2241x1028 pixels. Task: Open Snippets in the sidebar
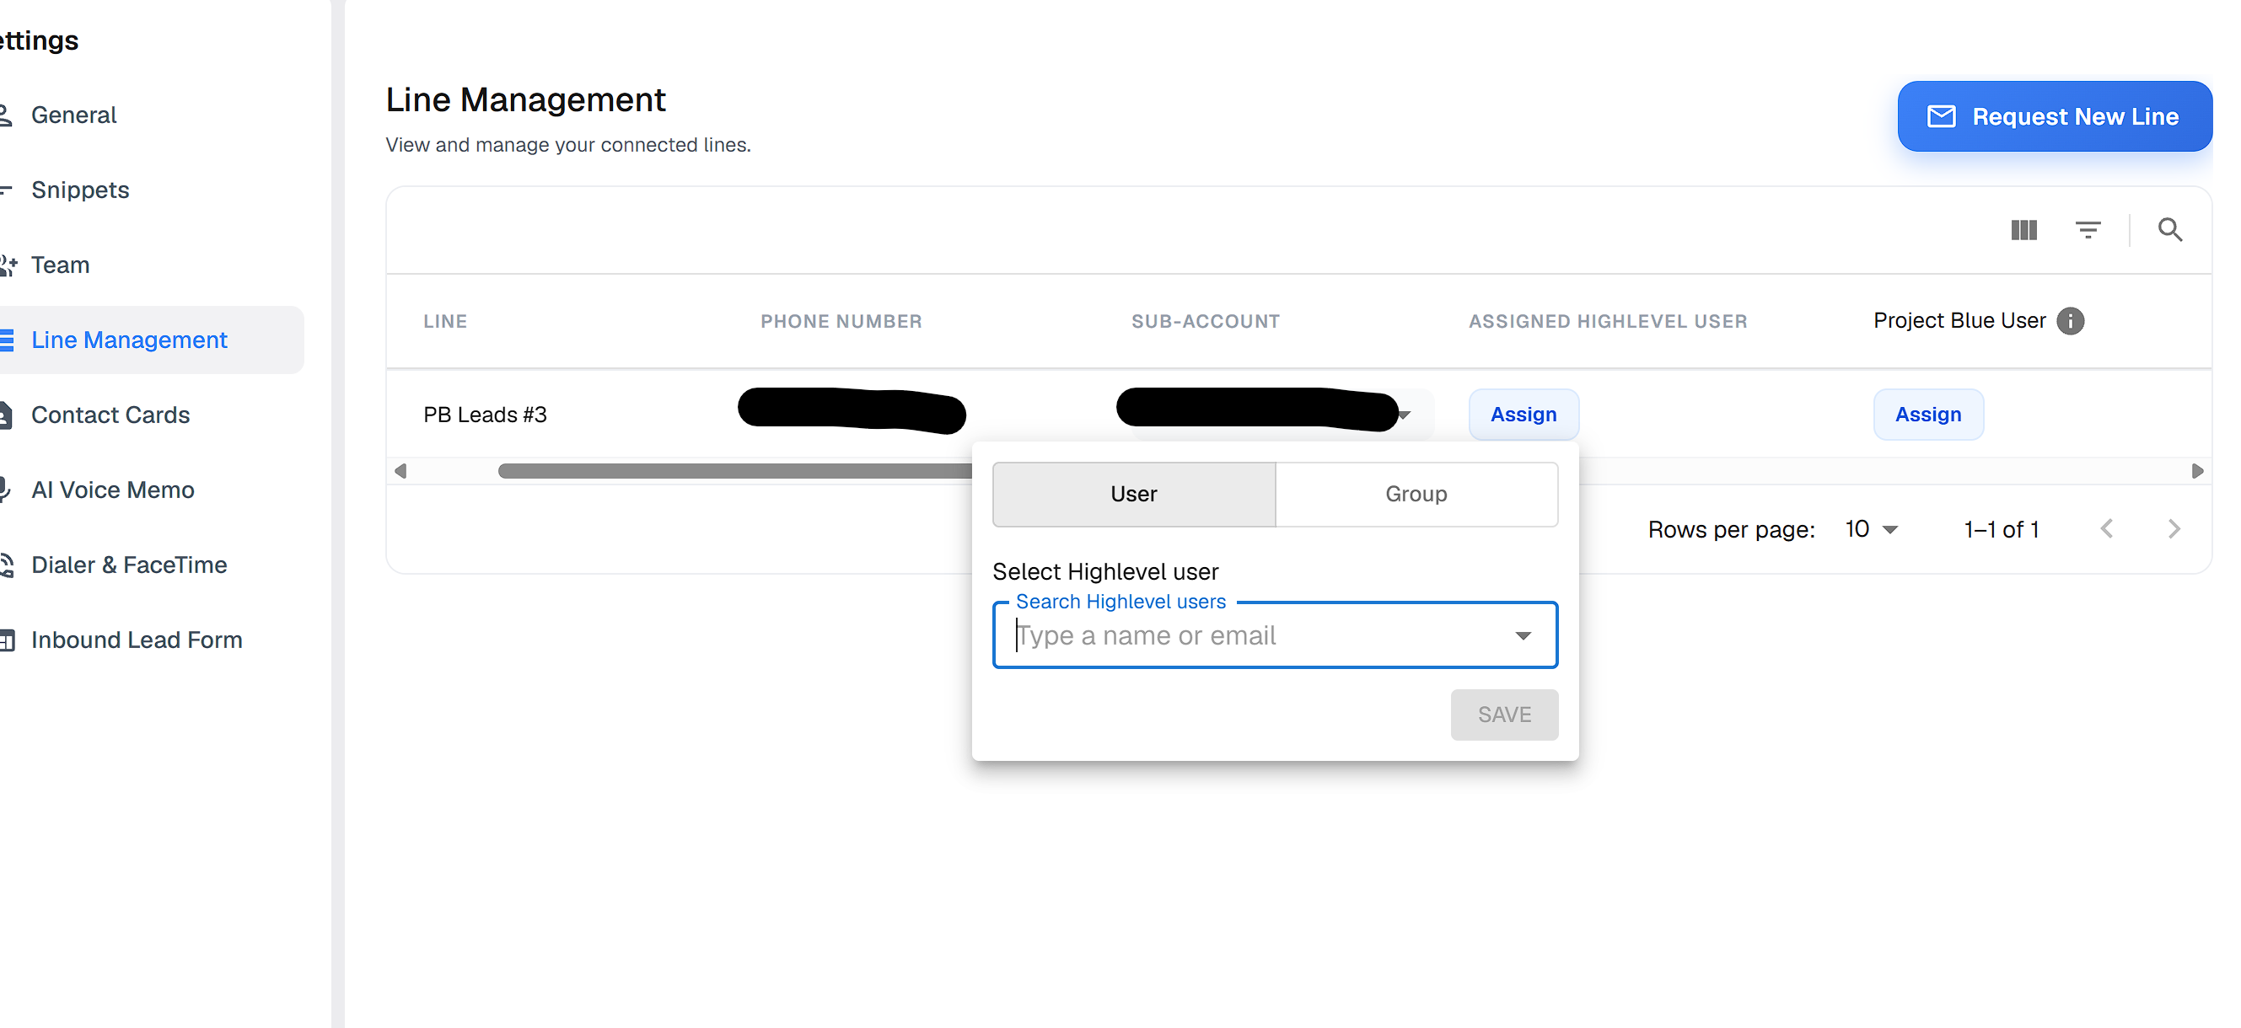tap(80, 190)
